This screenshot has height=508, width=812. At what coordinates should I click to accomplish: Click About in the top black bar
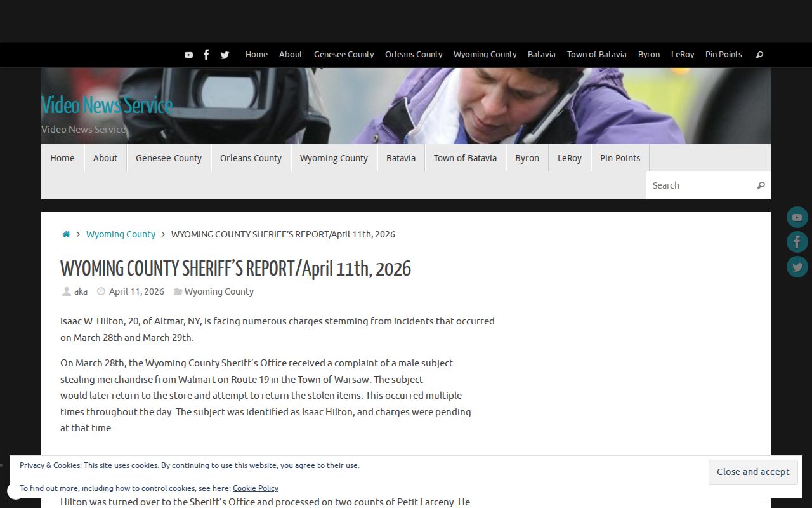(x=291, y=55)
